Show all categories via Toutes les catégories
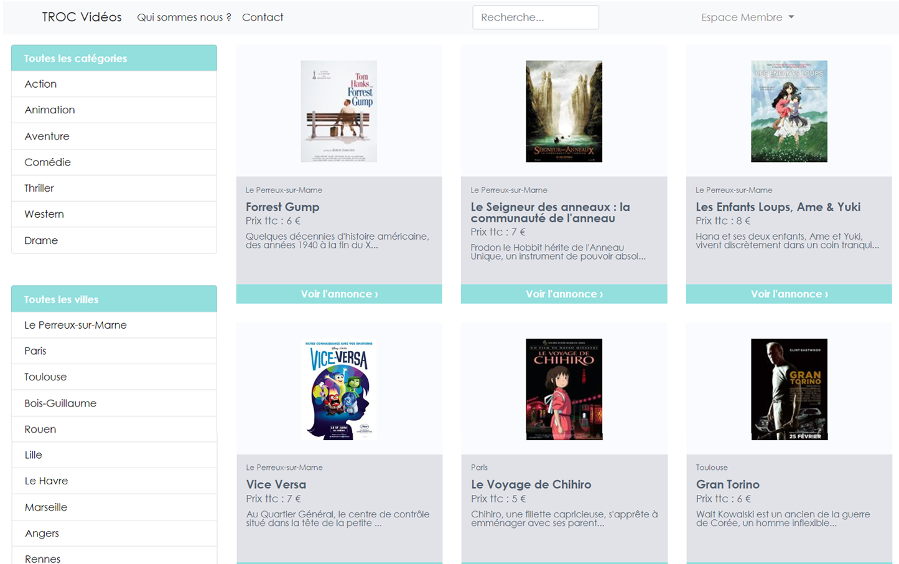899x564 pixels. click(75, 59)
